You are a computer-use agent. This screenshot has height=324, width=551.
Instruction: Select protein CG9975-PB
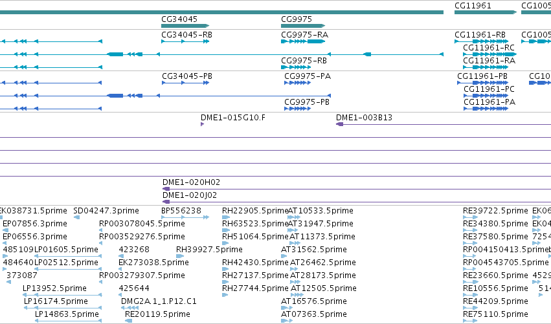[x=307, y=102]
